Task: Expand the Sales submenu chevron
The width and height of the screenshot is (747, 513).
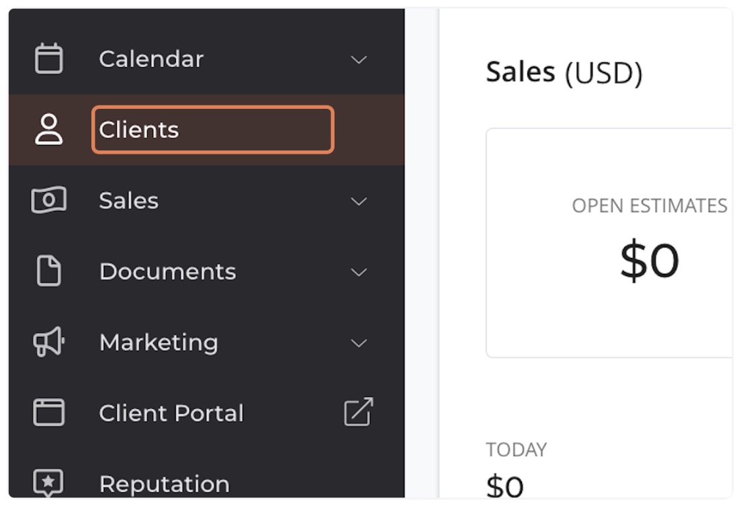Action: point(359,201)
